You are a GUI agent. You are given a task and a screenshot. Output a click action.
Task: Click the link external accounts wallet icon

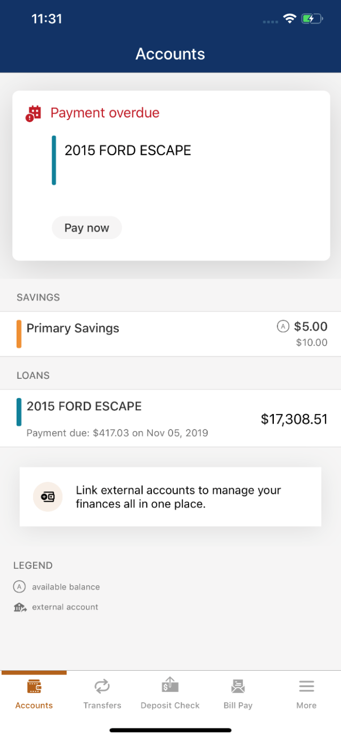pos(45,496)
